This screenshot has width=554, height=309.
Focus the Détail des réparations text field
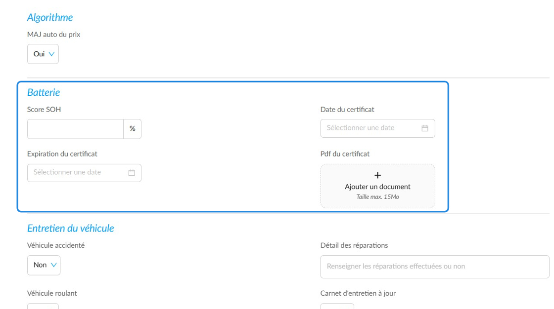coord(435,267)
